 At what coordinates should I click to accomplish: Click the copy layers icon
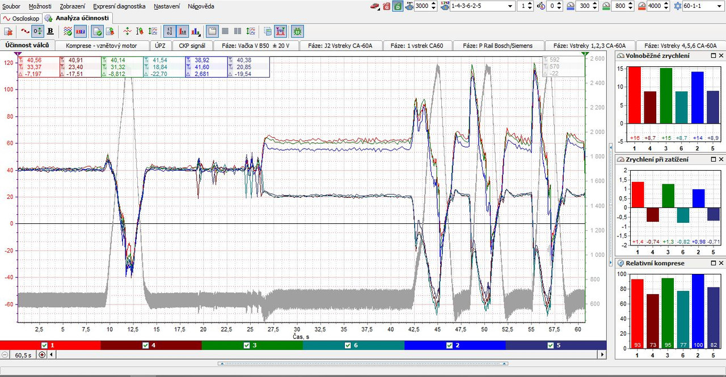(268, 31)
